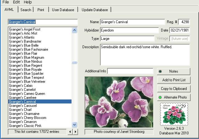The height and width of the screenshot is (139, 199).
Task: Click the Description text area
Action: [145, 55]
